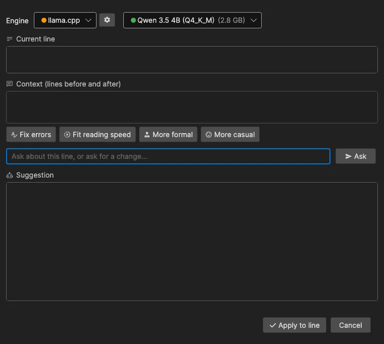Click the More formal button

click(168, 135)
